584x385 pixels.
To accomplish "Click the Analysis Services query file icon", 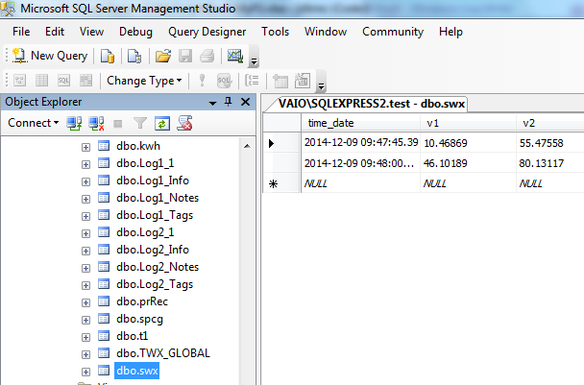I will [134, 57].
